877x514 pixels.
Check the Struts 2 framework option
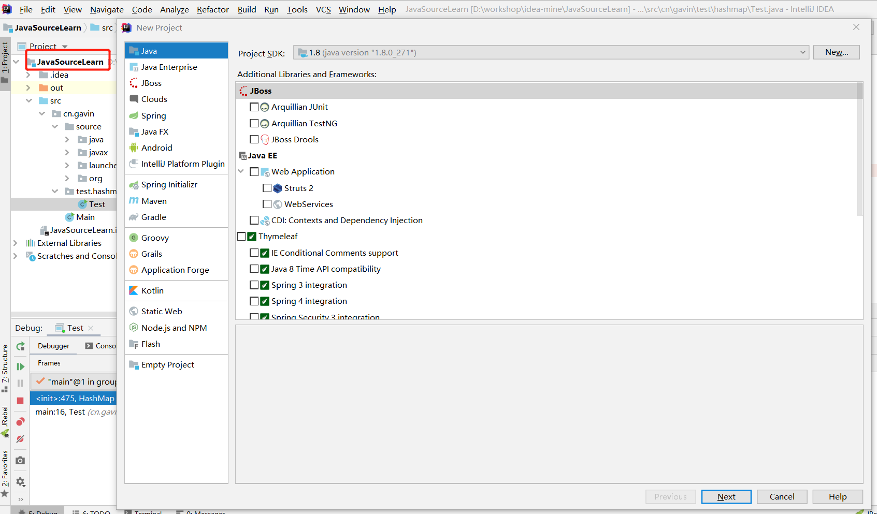tap(267, 188)
